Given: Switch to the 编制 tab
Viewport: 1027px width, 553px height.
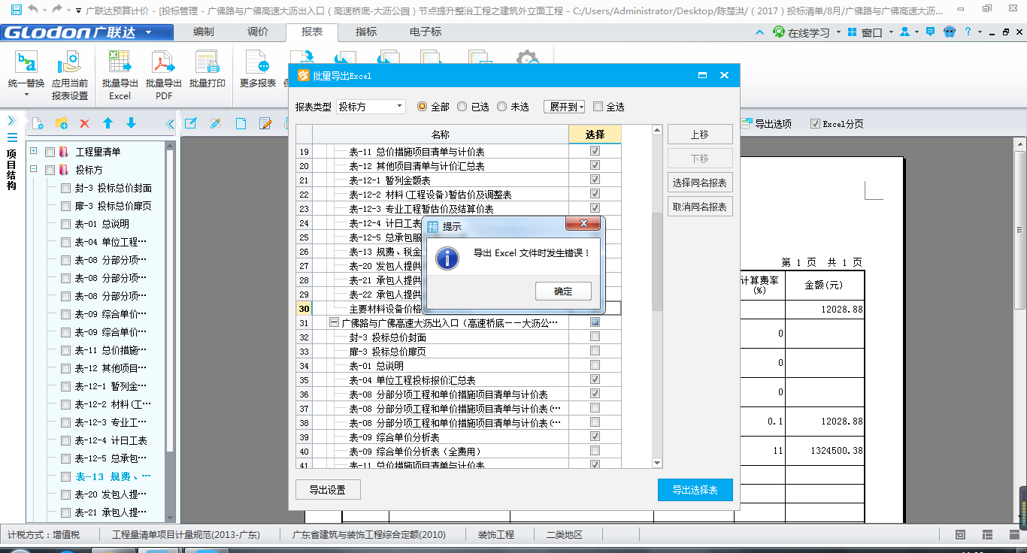Looking at the screenshot, I should pyautogui.click(x=203, y=32).
